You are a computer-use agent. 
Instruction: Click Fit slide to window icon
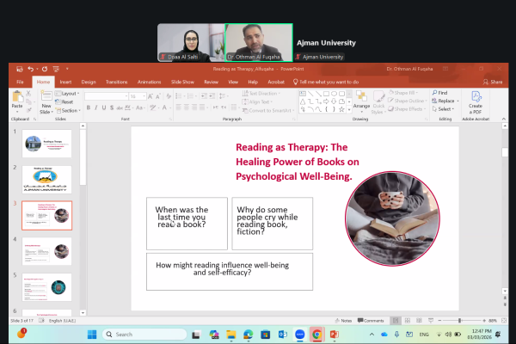[x=504, y=320]
